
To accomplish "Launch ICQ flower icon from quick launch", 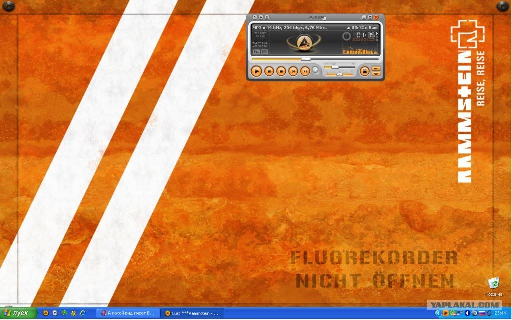I will click(x=64, y=313).
